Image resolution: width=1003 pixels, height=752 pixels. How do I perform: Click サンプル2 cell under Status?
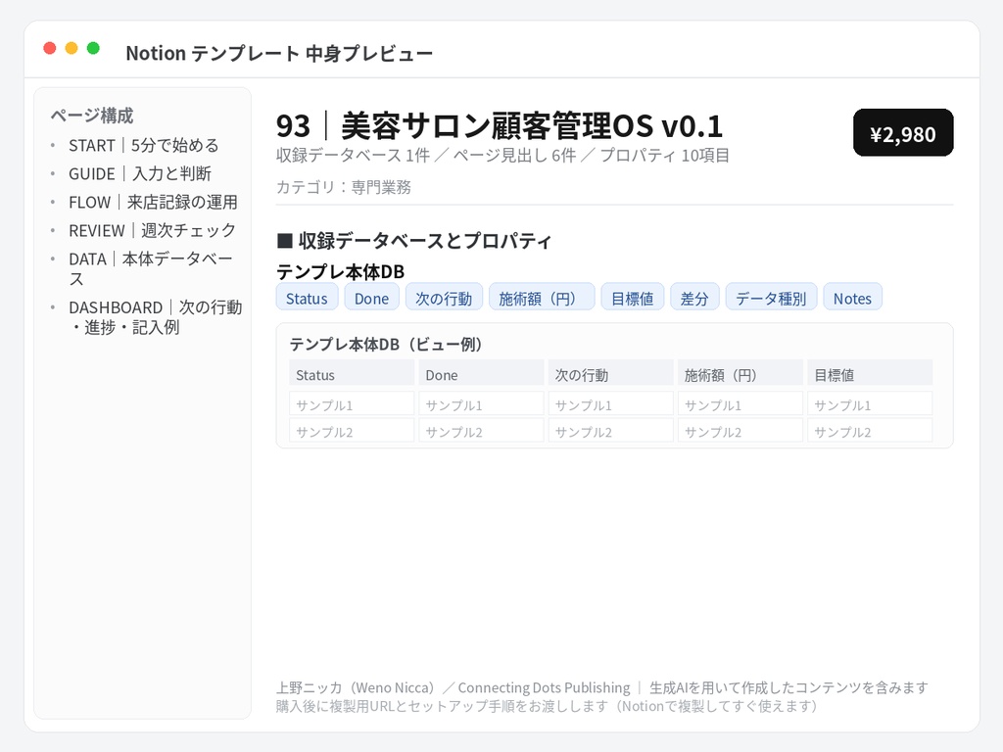click(x=352, y=431)
